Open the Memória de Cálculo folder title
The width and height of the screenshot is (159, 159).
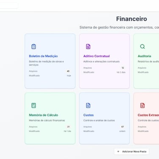click(44, 115)
